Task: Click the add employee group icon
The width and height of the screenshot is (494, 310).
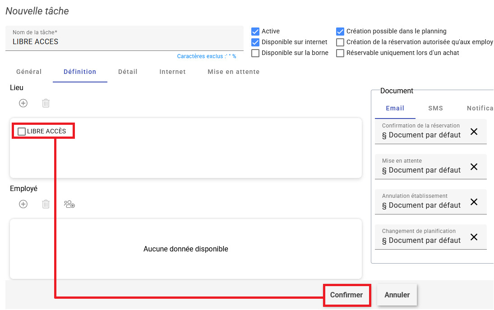Action: pos(69,204)
